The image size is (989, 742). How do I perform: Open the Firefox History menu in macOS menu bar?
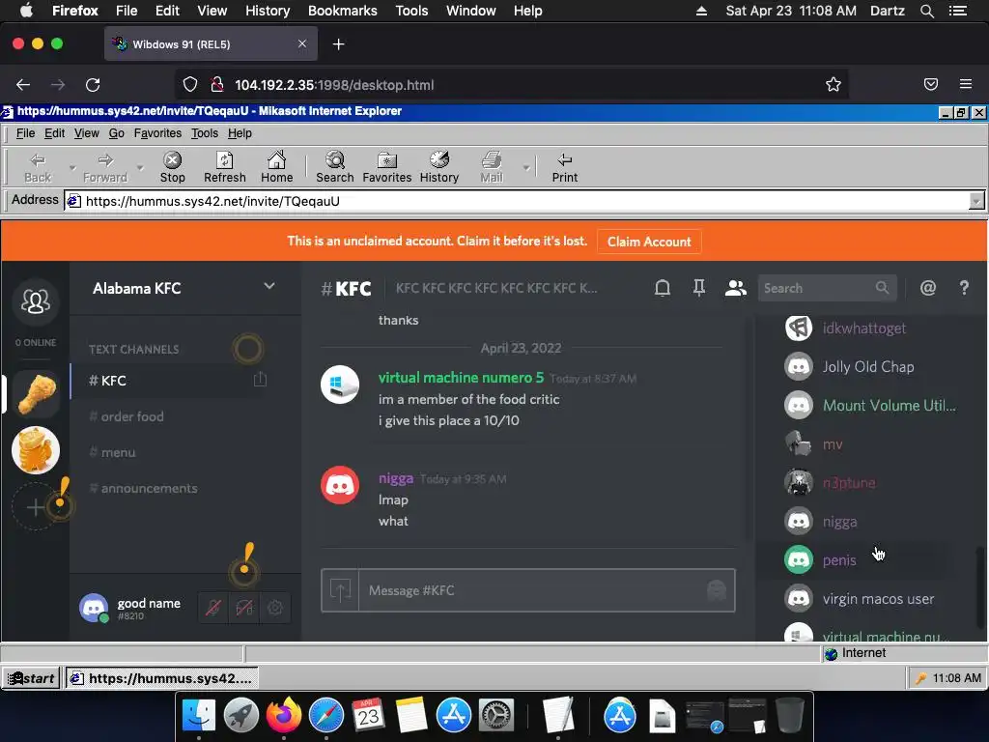point(268,11)
